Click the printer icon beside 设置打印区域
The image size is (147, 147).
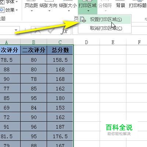83,19
